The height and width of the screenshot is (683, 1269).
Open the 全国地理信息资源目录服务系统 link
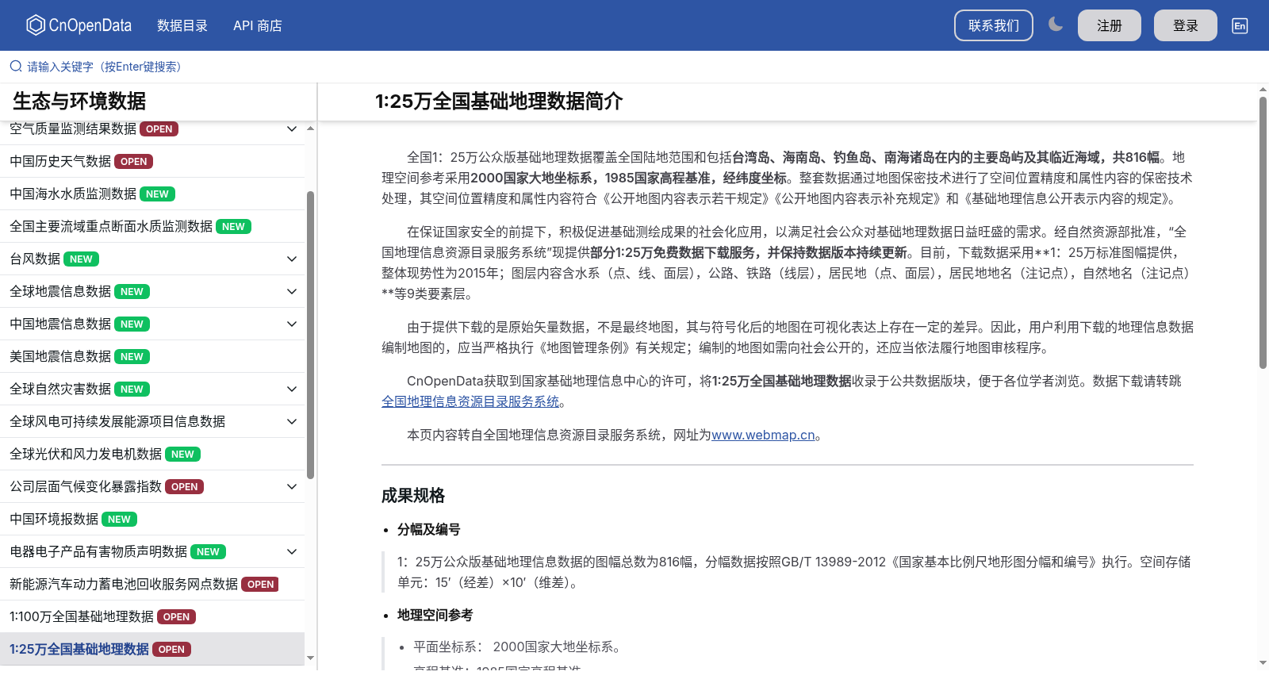(x=470, y=401)
